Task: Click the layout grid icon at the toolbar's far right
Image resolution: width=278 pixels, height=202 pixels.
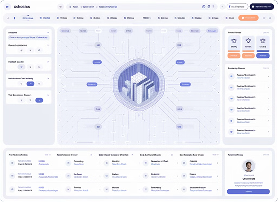Action: (x=270, y=18)
